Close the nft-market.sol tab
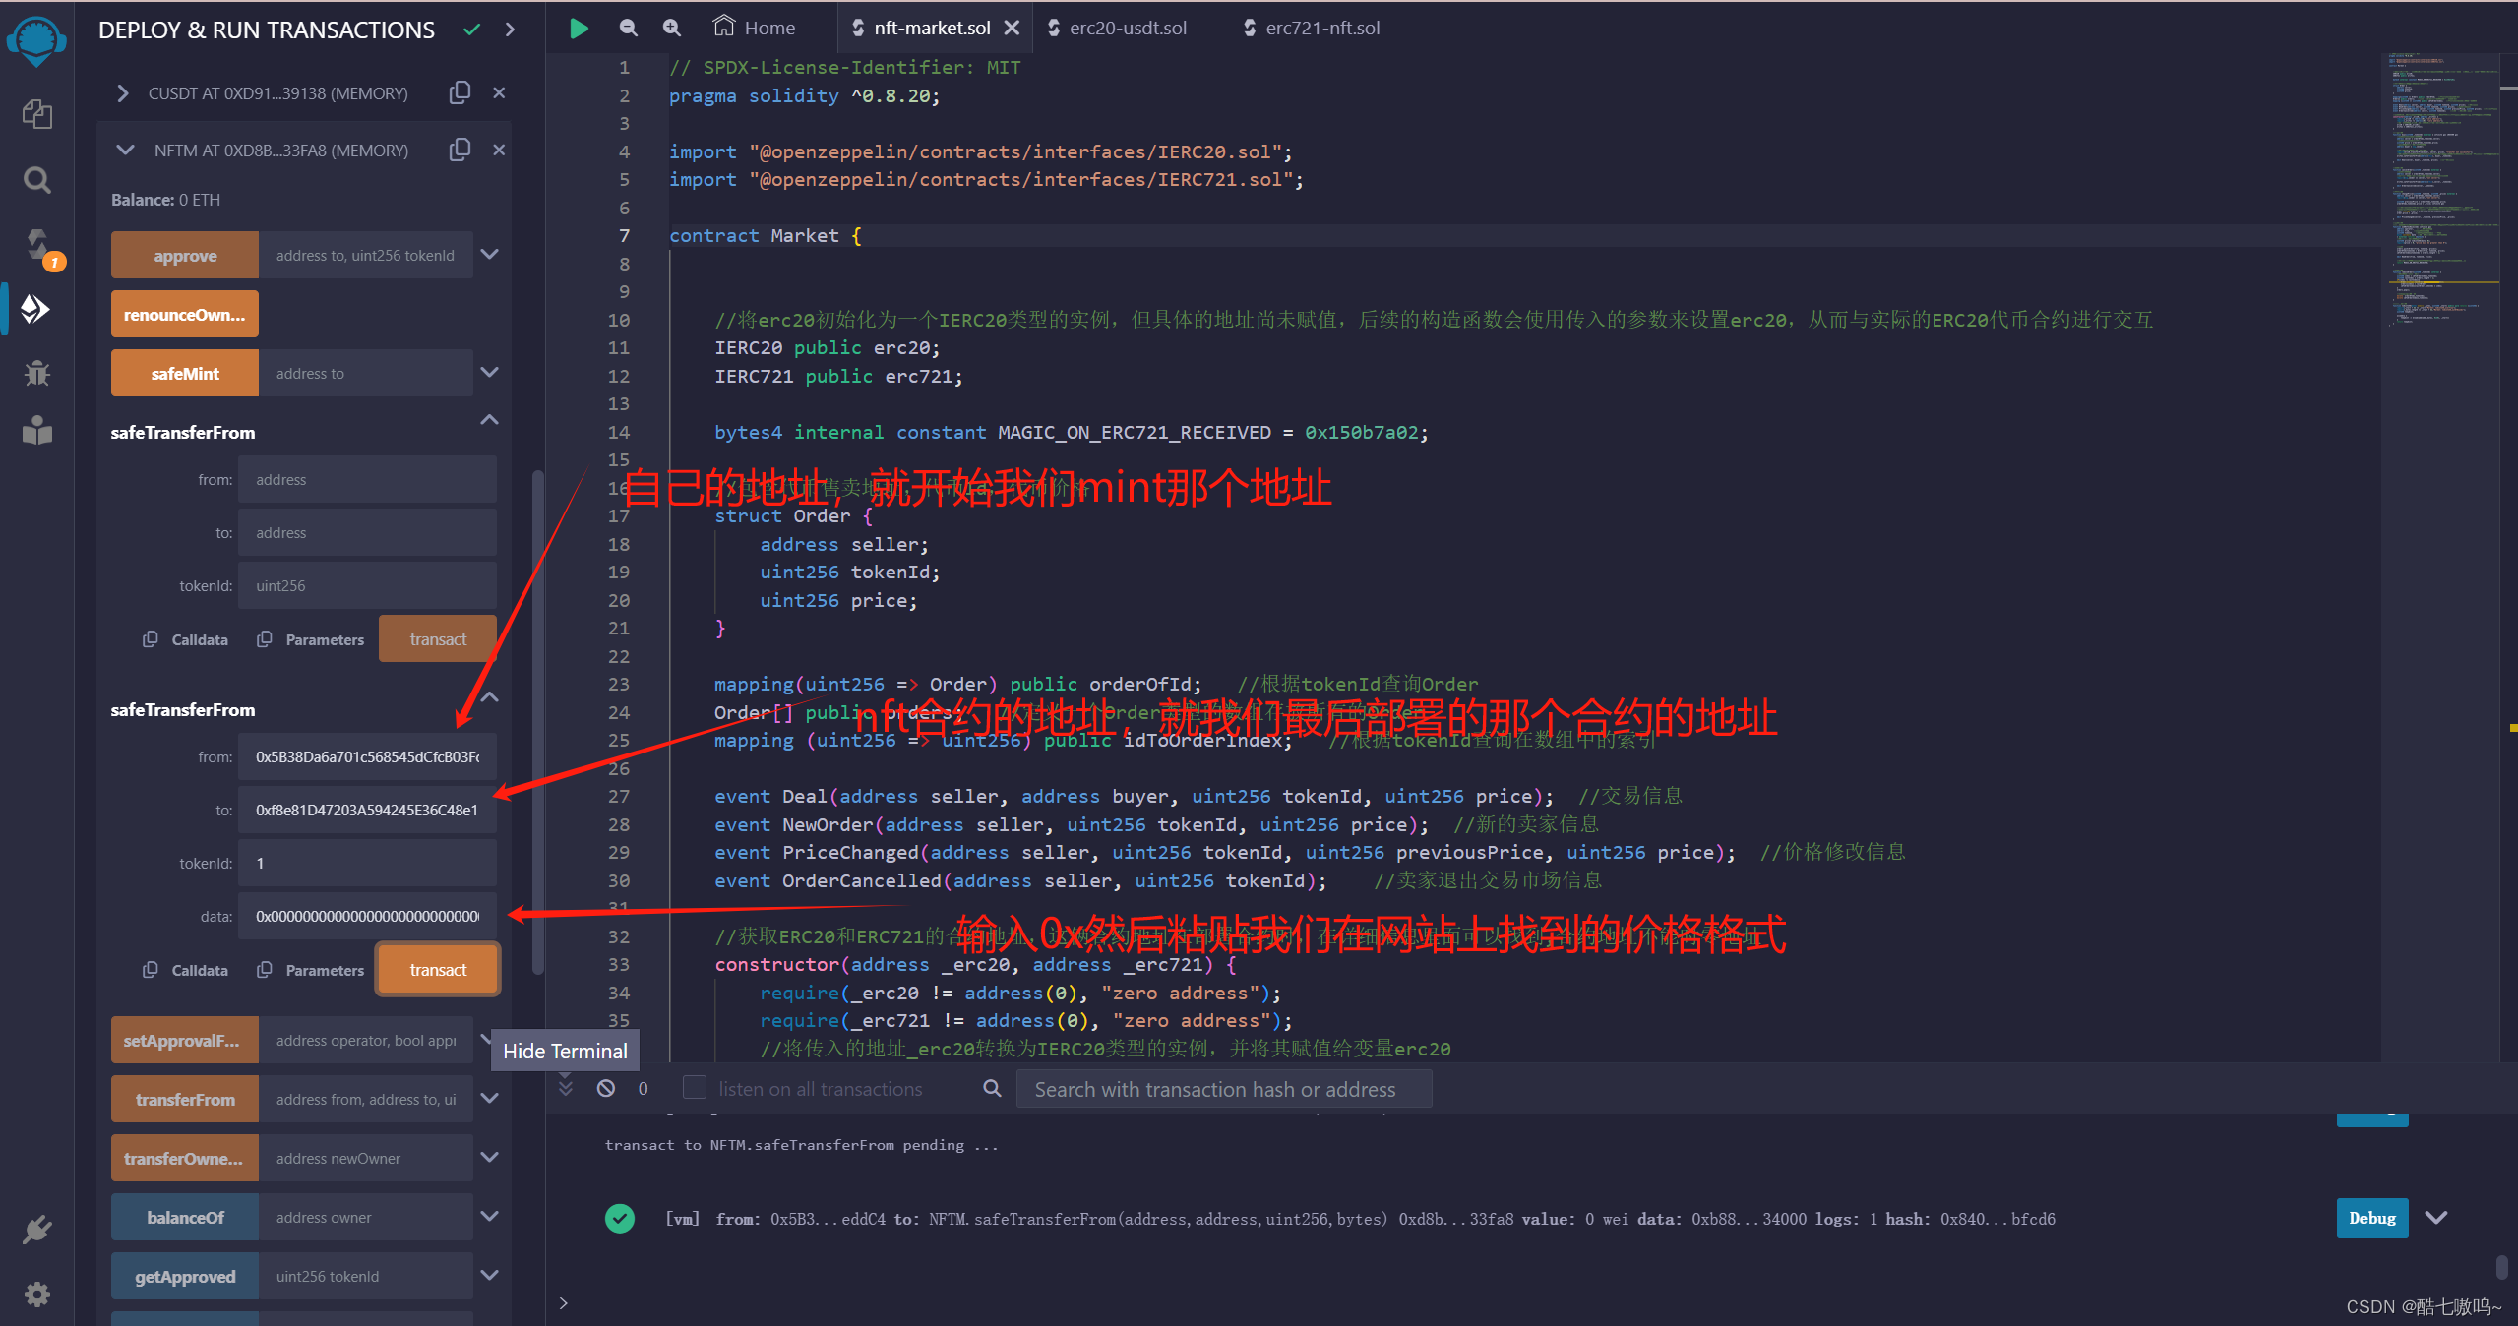Screen dimensions: 2518x1326 click(1012, 29)
